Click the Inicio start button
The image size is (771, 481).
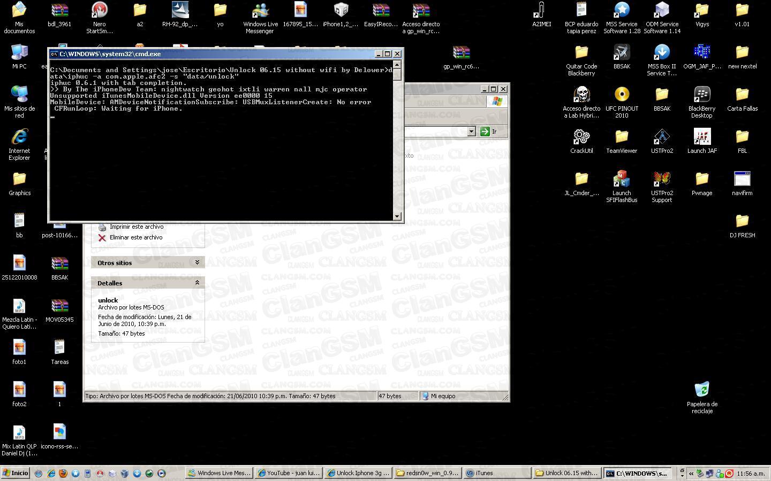pyautogui.click(x=15, y=473)
